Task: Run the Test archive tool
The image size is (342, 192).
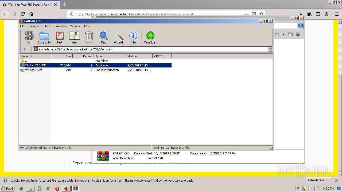Action: pyautogui.click(x=60, y=38)
